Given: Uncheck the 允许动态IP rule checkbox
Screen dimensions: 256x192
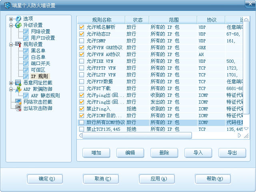Looking at the screenshot, I should pyautogui.click(x=82, y=34).
